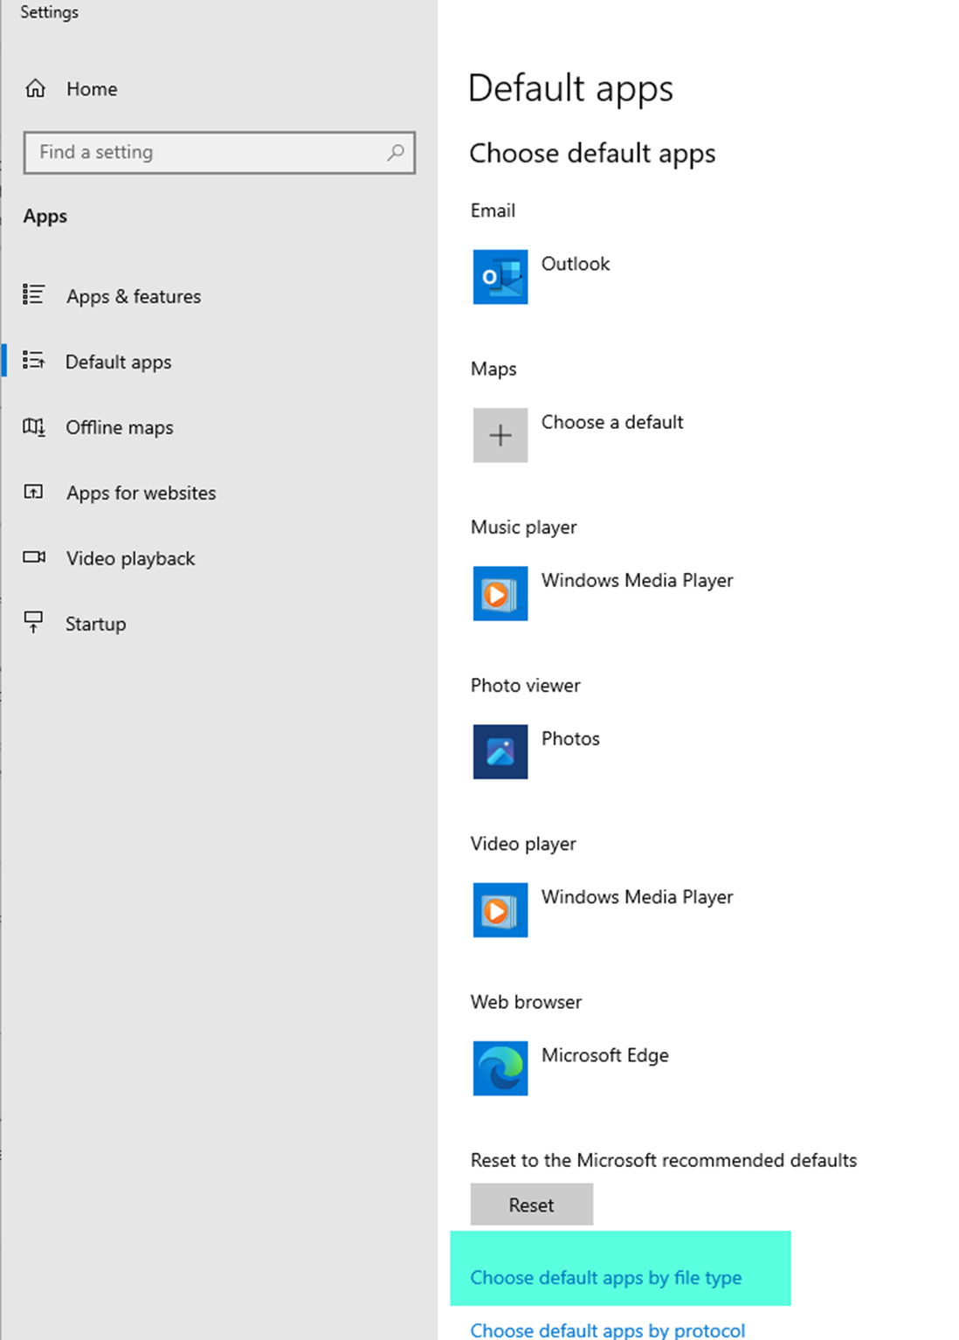Click the Default apps sidebar icon
The image size is (959, 1340).
[33, 360]
